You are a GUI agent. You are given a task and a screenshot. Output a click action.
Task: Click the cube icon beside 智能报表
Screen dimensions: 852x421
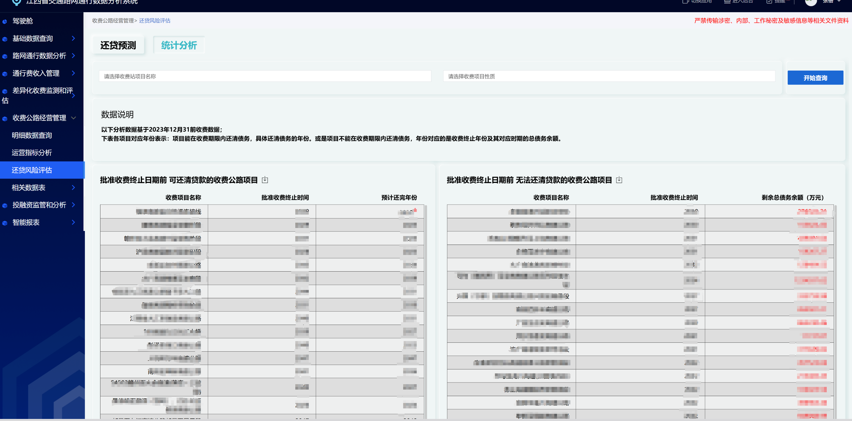tap(5, 223)
